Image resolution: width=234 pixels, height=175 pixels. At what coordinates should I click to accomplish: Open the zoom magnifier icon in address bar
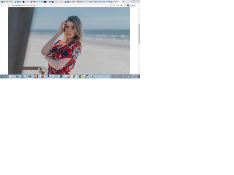tap(111, 5)
